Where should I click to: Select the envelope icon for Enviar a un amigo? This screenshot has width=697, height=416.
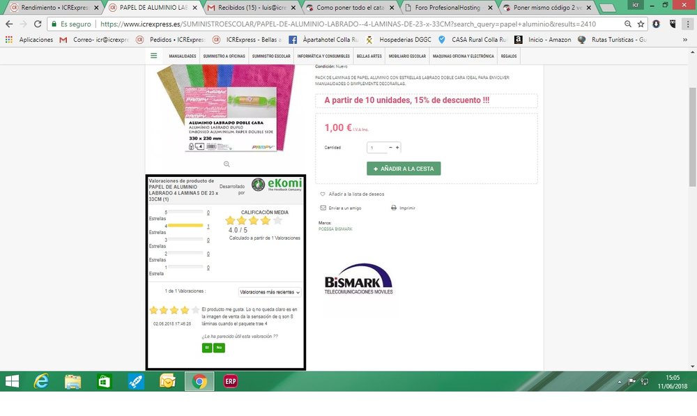click(323, 207)
